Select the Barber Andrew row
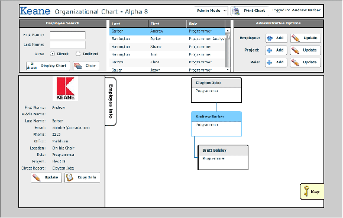 pyautogui.click(x=167, y=31)
